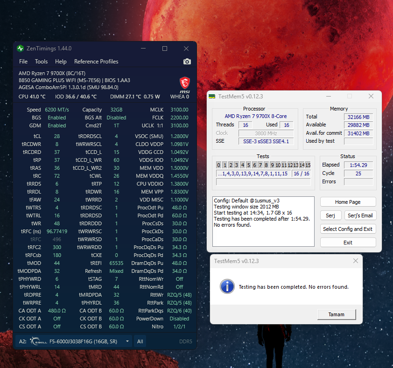Click the All button beside module selector
The height and width of the screenshot is (368, 393).
pos(140,341)
